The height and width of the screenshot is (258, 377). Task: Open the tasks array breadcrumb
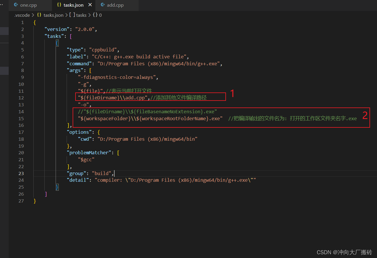(x=78, y=15)
